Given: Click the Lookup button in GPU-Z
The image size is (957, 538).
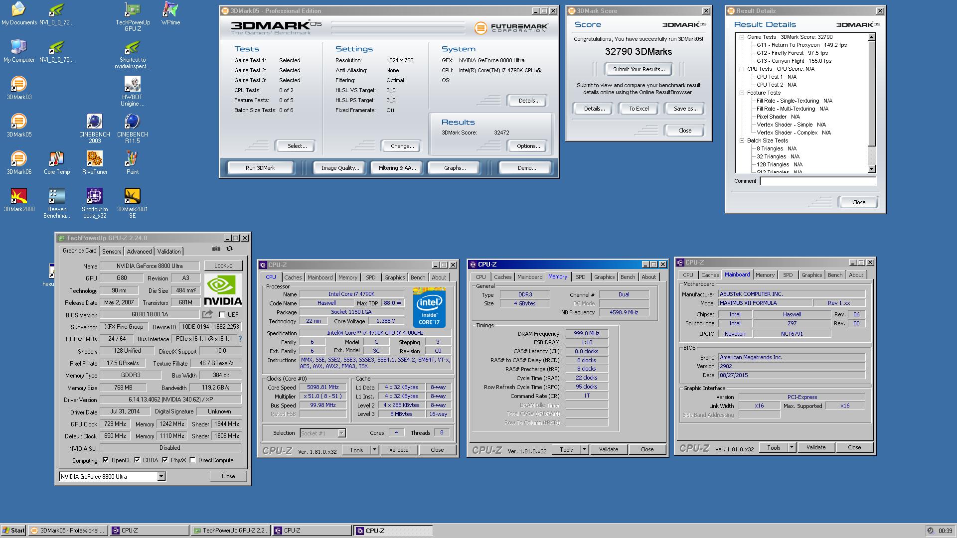Looking at the screenshot, I should click(223, 266).
